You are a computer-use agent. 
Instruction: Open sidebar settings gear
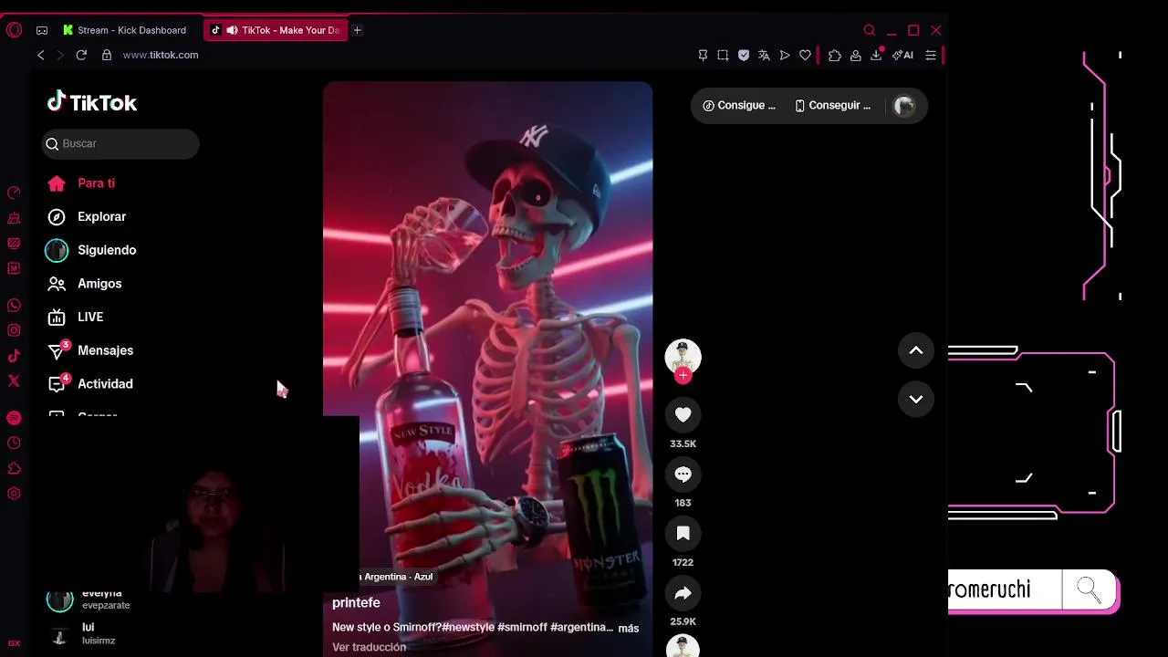tap(14, 494)
